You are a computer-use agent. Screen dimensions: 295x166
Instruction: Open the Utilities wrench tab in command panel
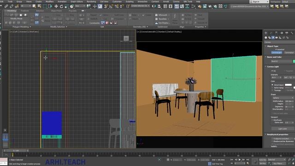tap(292, 33)
